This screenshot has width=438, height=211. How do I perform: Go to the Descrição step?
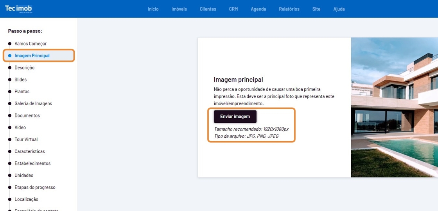click(x=24, y=67)
